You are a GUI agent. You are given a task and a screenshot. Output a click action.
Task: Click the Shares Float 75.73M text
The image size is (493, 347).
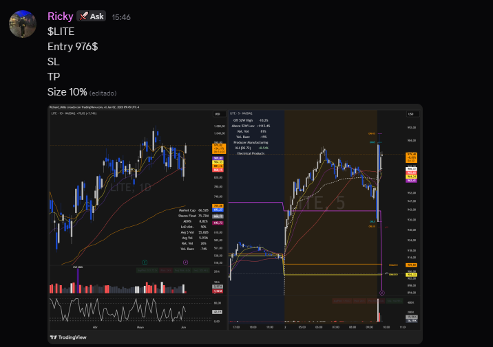pos(193,216)
